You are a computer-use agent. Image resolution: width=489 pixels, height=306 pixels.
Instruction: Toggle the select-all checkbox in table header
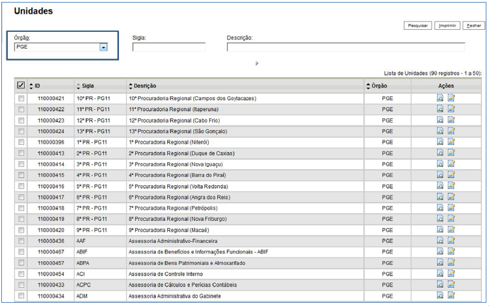click(x=21, y=86)
